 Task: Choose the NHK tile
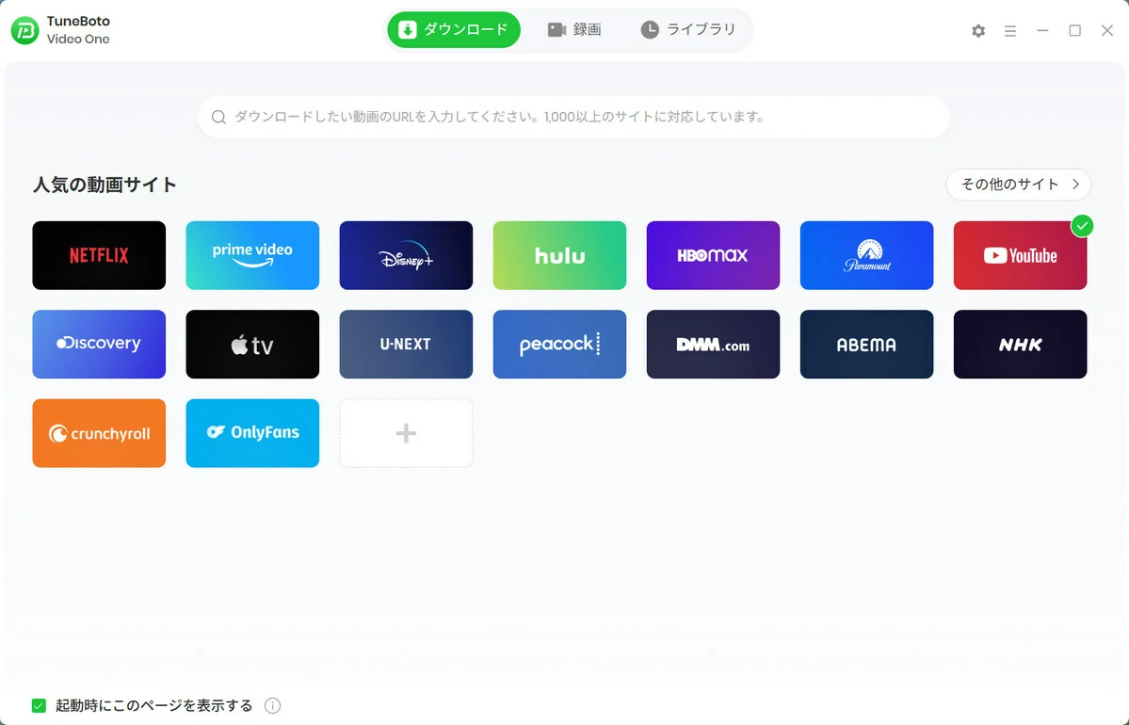tap(1021, 345)
